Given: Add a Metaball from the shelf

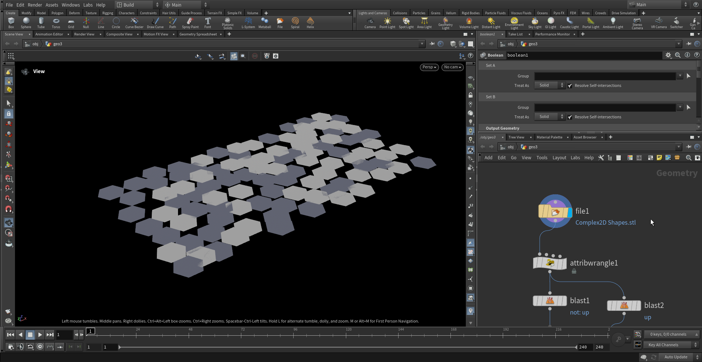Looking at the screenshot, I should (265, 23).
